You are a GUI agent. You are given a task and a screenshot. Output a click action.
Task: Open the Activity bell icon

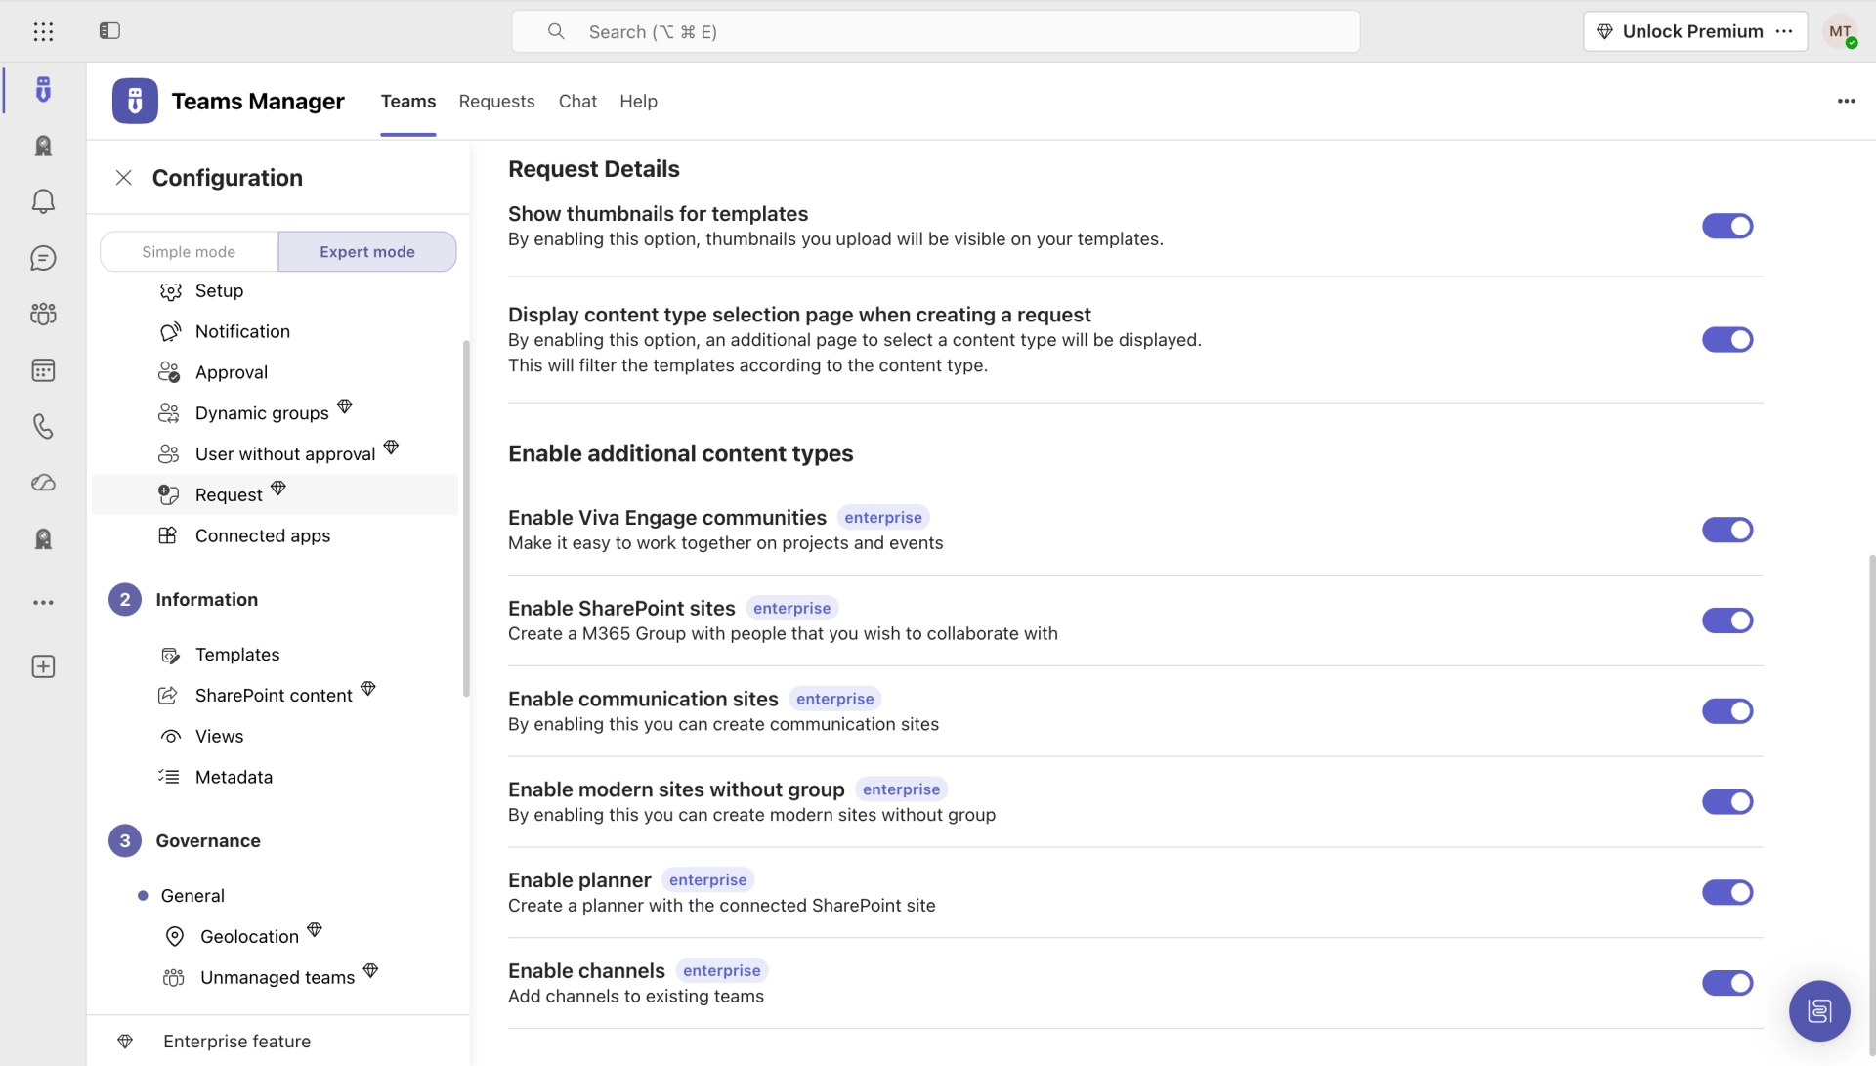43,201
